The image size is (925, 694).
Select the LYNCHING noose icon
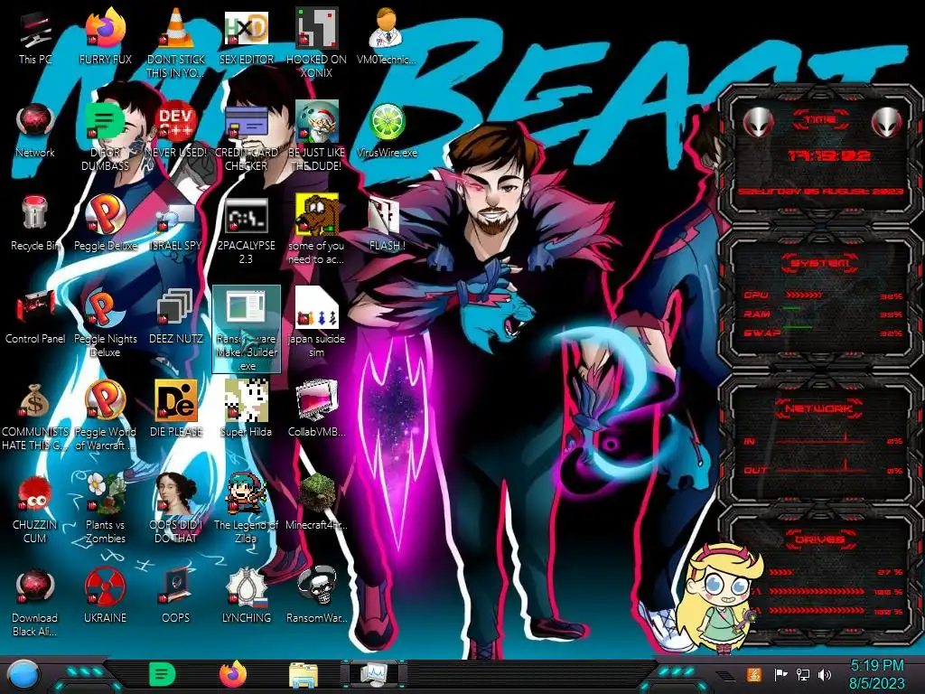(x=246, y=587)
